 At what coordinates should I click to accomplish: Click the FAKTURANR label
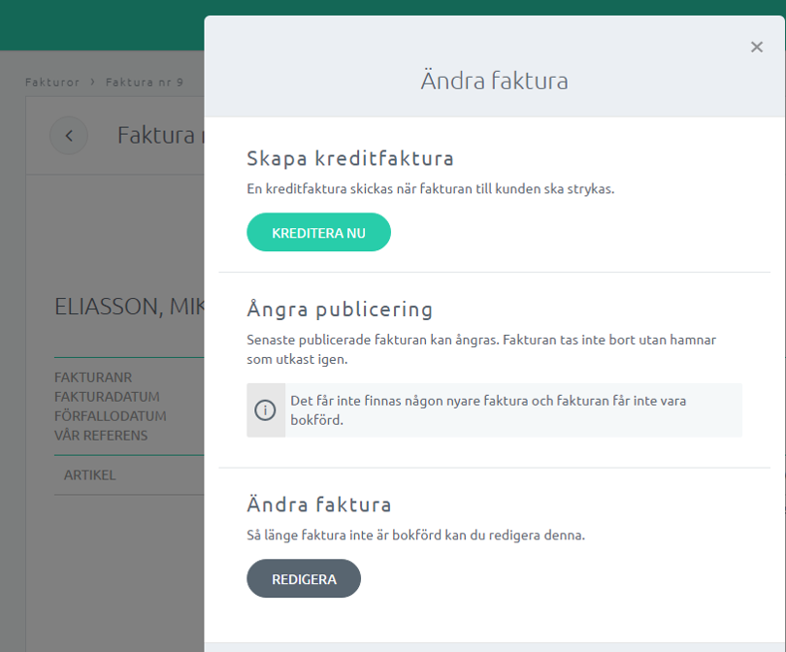[93, 377]
